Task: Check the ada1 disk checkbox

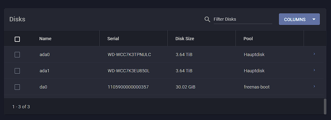Action: 17,71
